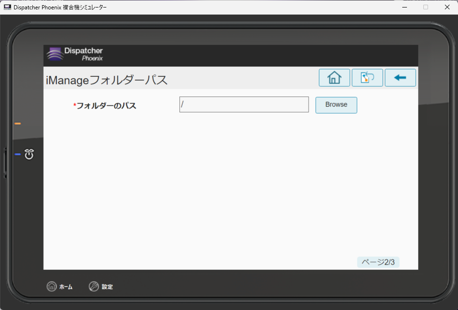458x310 pixels.
Task: Go back using the blue arrow icon
Action: point(400,77)
